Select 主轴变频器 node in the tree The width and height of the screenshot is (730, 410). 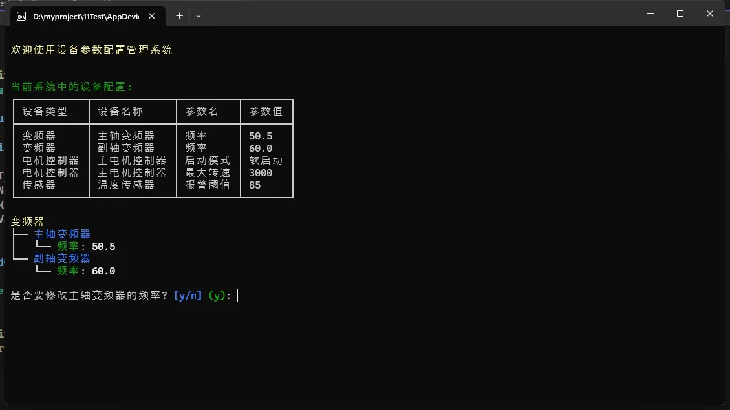(x=62, y=234)
